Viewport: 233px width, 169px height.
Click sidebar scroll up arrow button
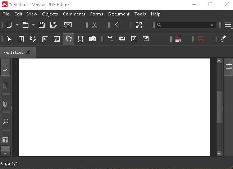pos(5,148)
